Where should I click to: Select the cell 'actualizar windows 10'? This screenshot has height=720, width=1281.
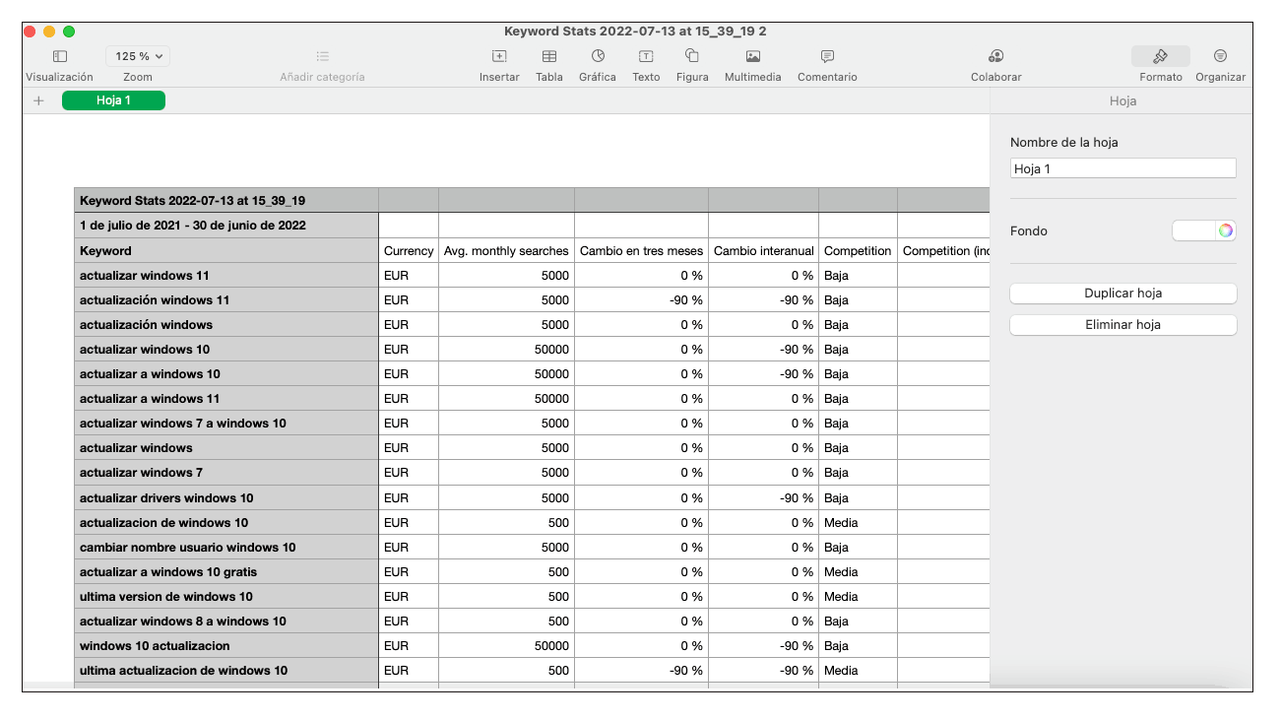226,350
